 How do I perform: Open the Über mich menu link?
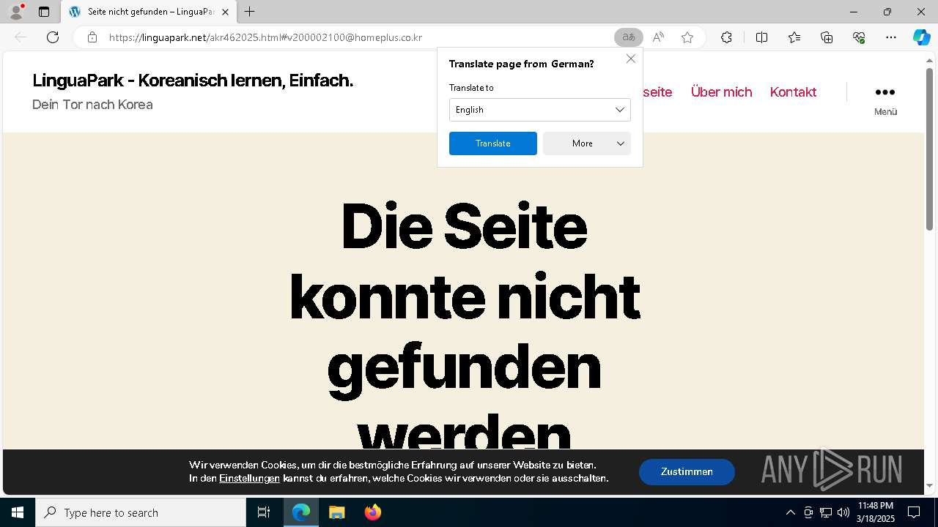[722, 91]
